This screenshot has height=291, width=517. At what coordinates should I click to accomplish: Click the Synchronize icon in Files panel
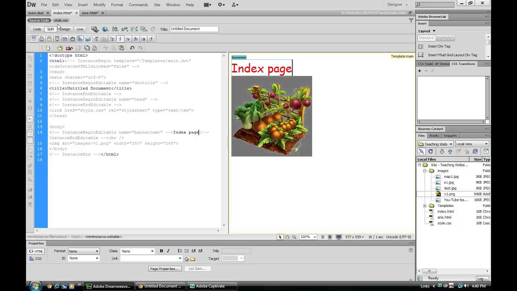tap(475, 152)
